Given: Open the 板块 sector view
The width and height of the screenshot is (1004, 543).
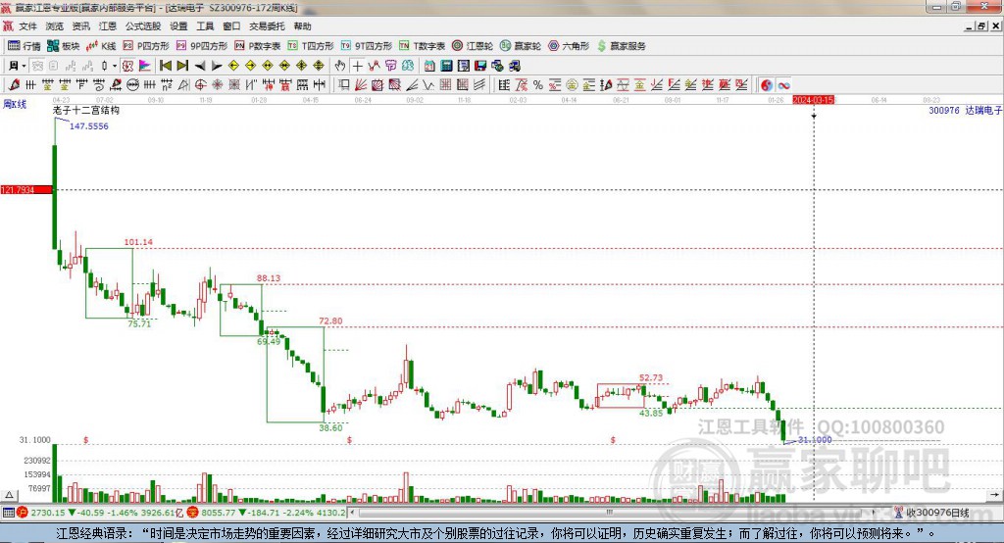Looking at the screenshot, I should 64,46.
